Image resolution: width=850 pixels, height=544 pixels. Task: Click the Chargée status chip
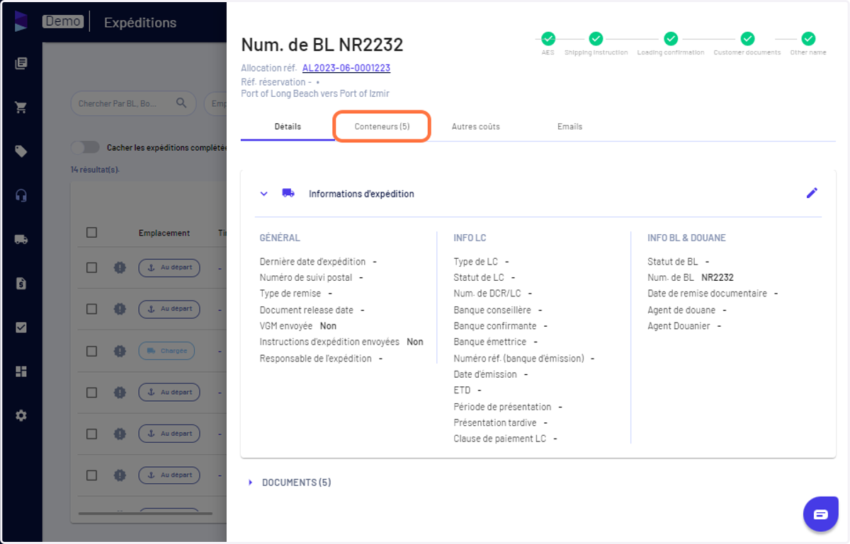click(166, 350)
